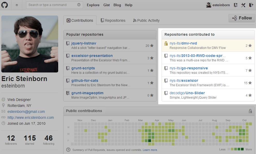
Task: Click the create new repository icon
Action: (236, 5)
